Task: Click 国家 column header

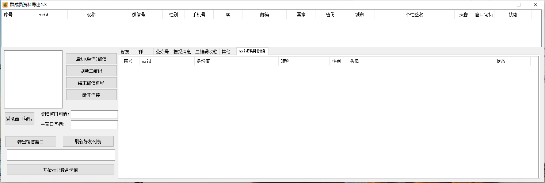Action: click(x=301, y=15)
